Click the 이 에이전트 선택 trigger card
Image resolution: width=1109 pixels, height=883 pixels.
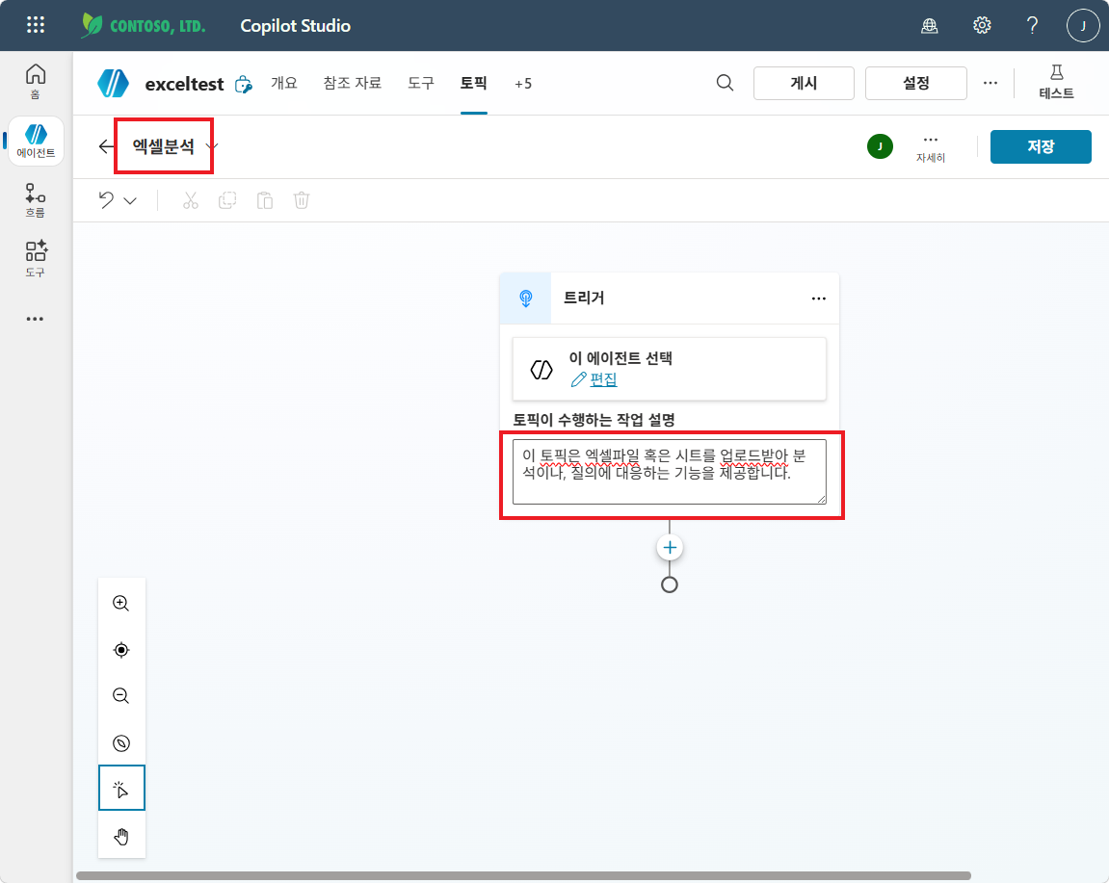pos(669,369)
